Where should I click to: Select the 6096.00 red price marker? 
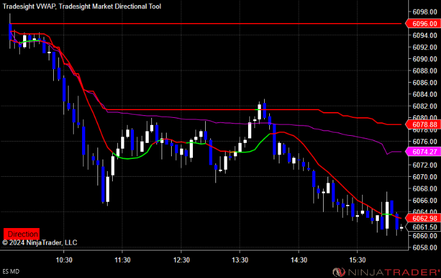(x=422, y=24)
